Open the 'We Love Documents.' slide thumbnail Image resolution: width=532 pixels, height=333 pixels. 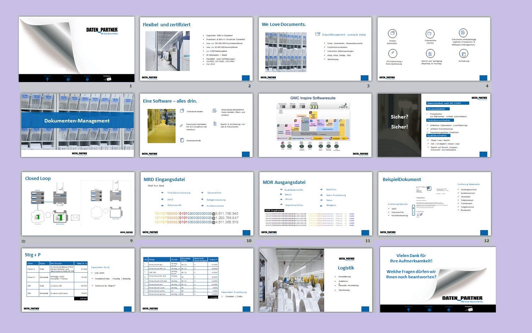[315, 49]
